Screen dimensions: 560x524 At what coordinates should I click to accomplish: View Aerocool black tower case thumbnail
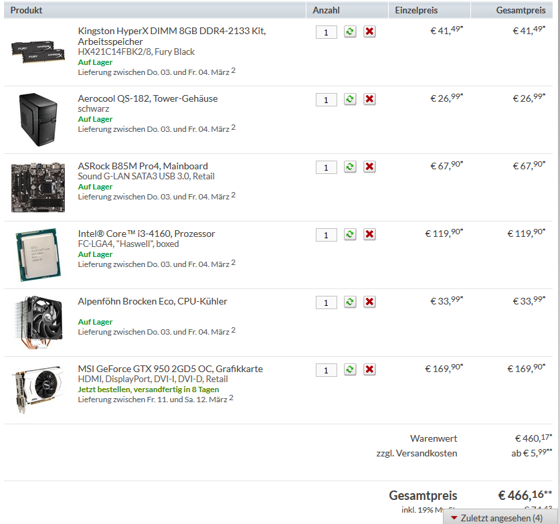[38, 120]
